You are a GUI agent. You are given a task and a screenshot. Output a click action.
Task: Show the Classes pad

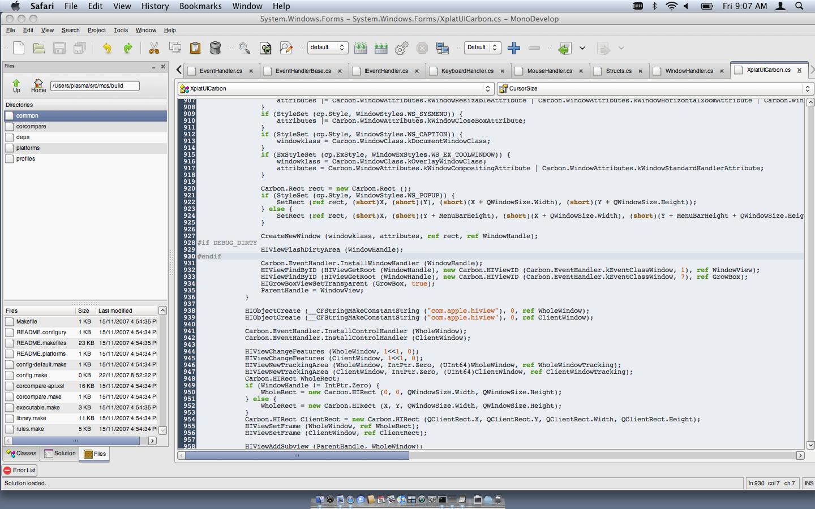pos(22,454)
